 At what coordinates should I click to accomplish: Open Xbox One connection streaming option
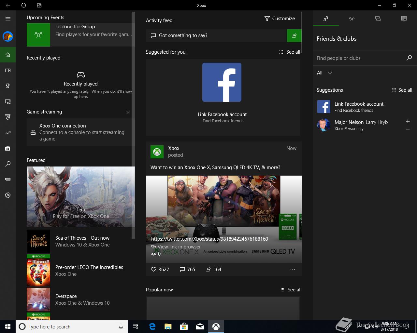(x=80, y=132)
